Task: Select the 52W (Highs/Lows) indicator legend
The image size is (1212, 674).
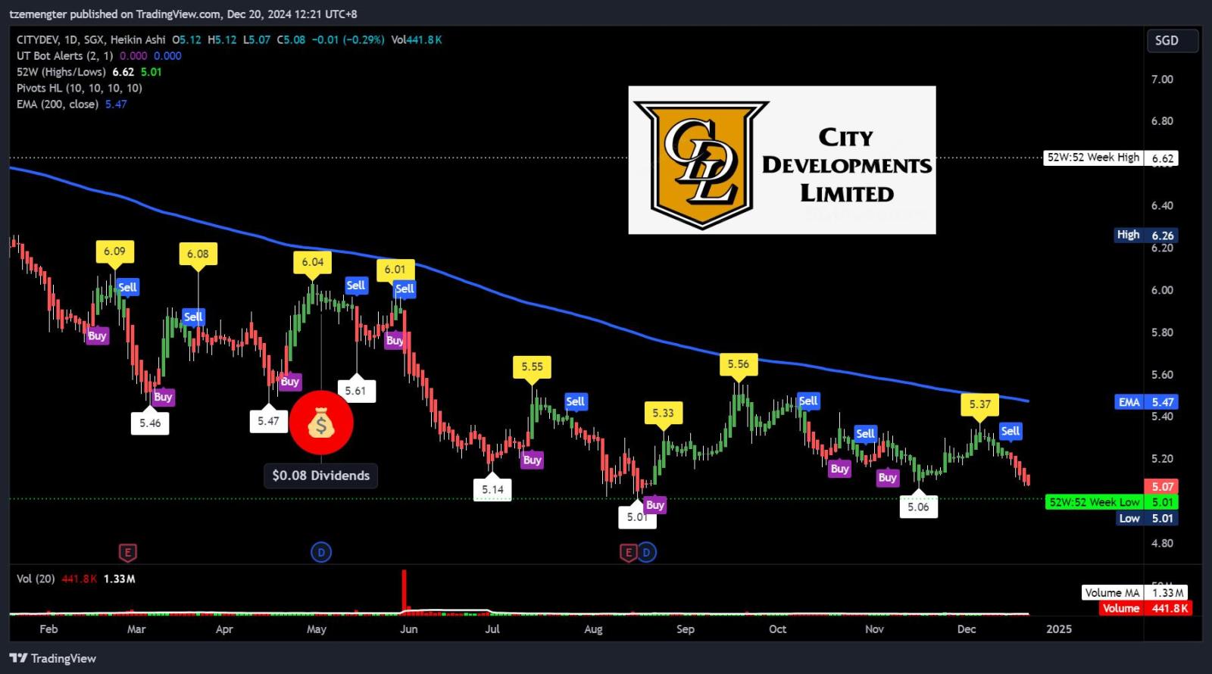Action: [61, 72]
